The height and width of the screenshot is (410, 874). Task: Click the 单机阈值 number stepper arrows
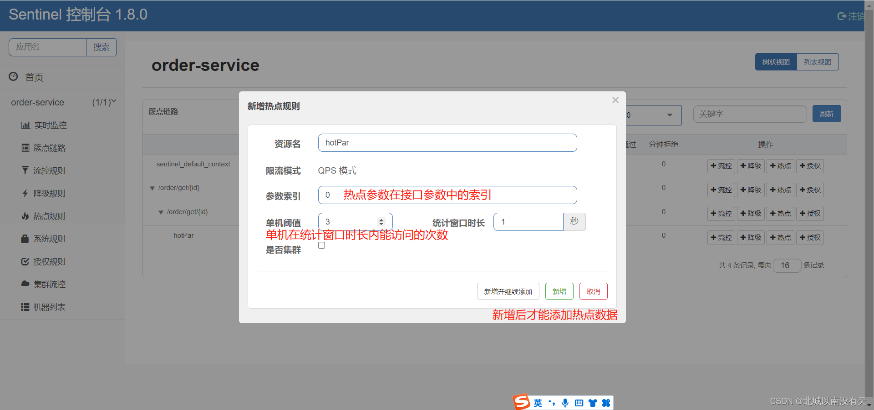381,222
